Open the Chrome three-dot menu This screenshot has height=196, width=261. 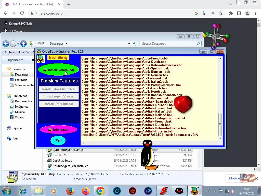(255, 13)
